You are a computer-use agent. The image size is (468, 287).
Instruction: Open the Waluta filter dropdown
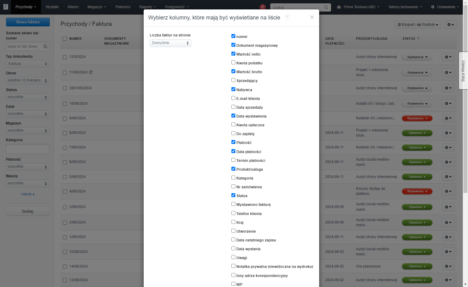28,183
